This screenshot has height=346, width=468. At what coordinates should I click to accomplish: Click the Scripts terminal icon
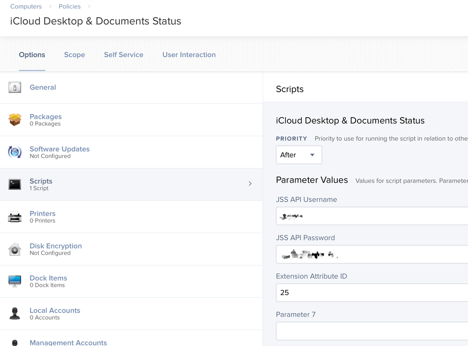click(x=15, y=184)
